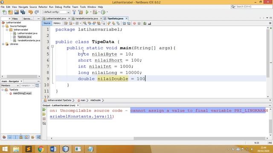
Task: Toggle Fully Qualified Names filter in Navigator
Action: 32,137
